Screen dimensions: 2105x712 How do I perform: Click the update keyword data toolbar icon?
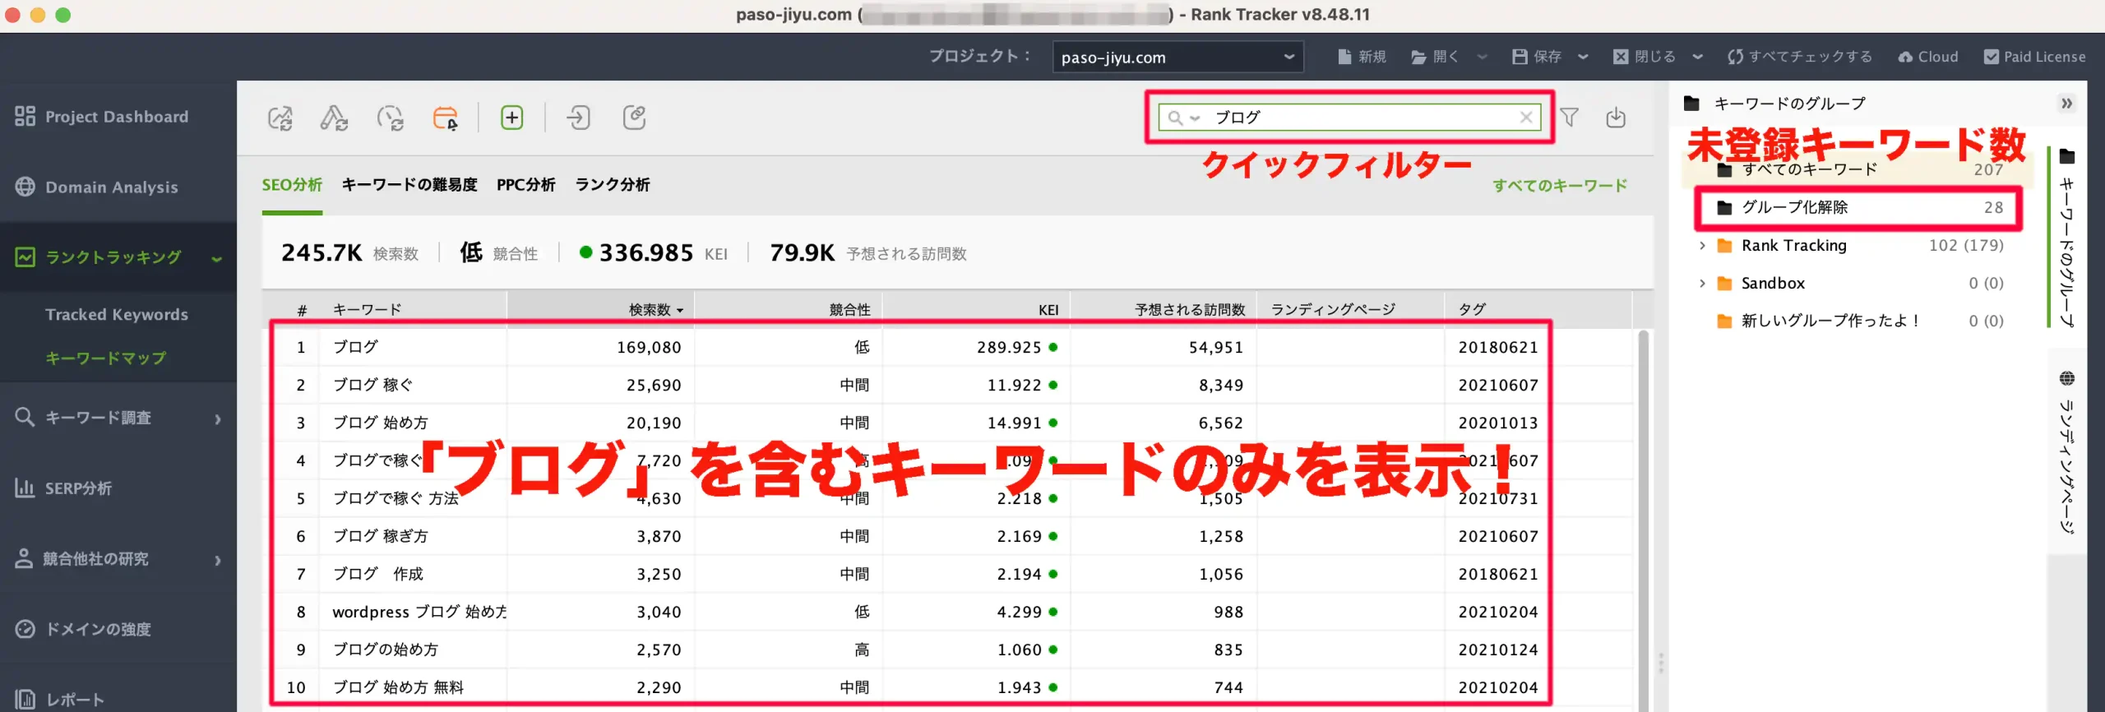click(x=334, y=118)
